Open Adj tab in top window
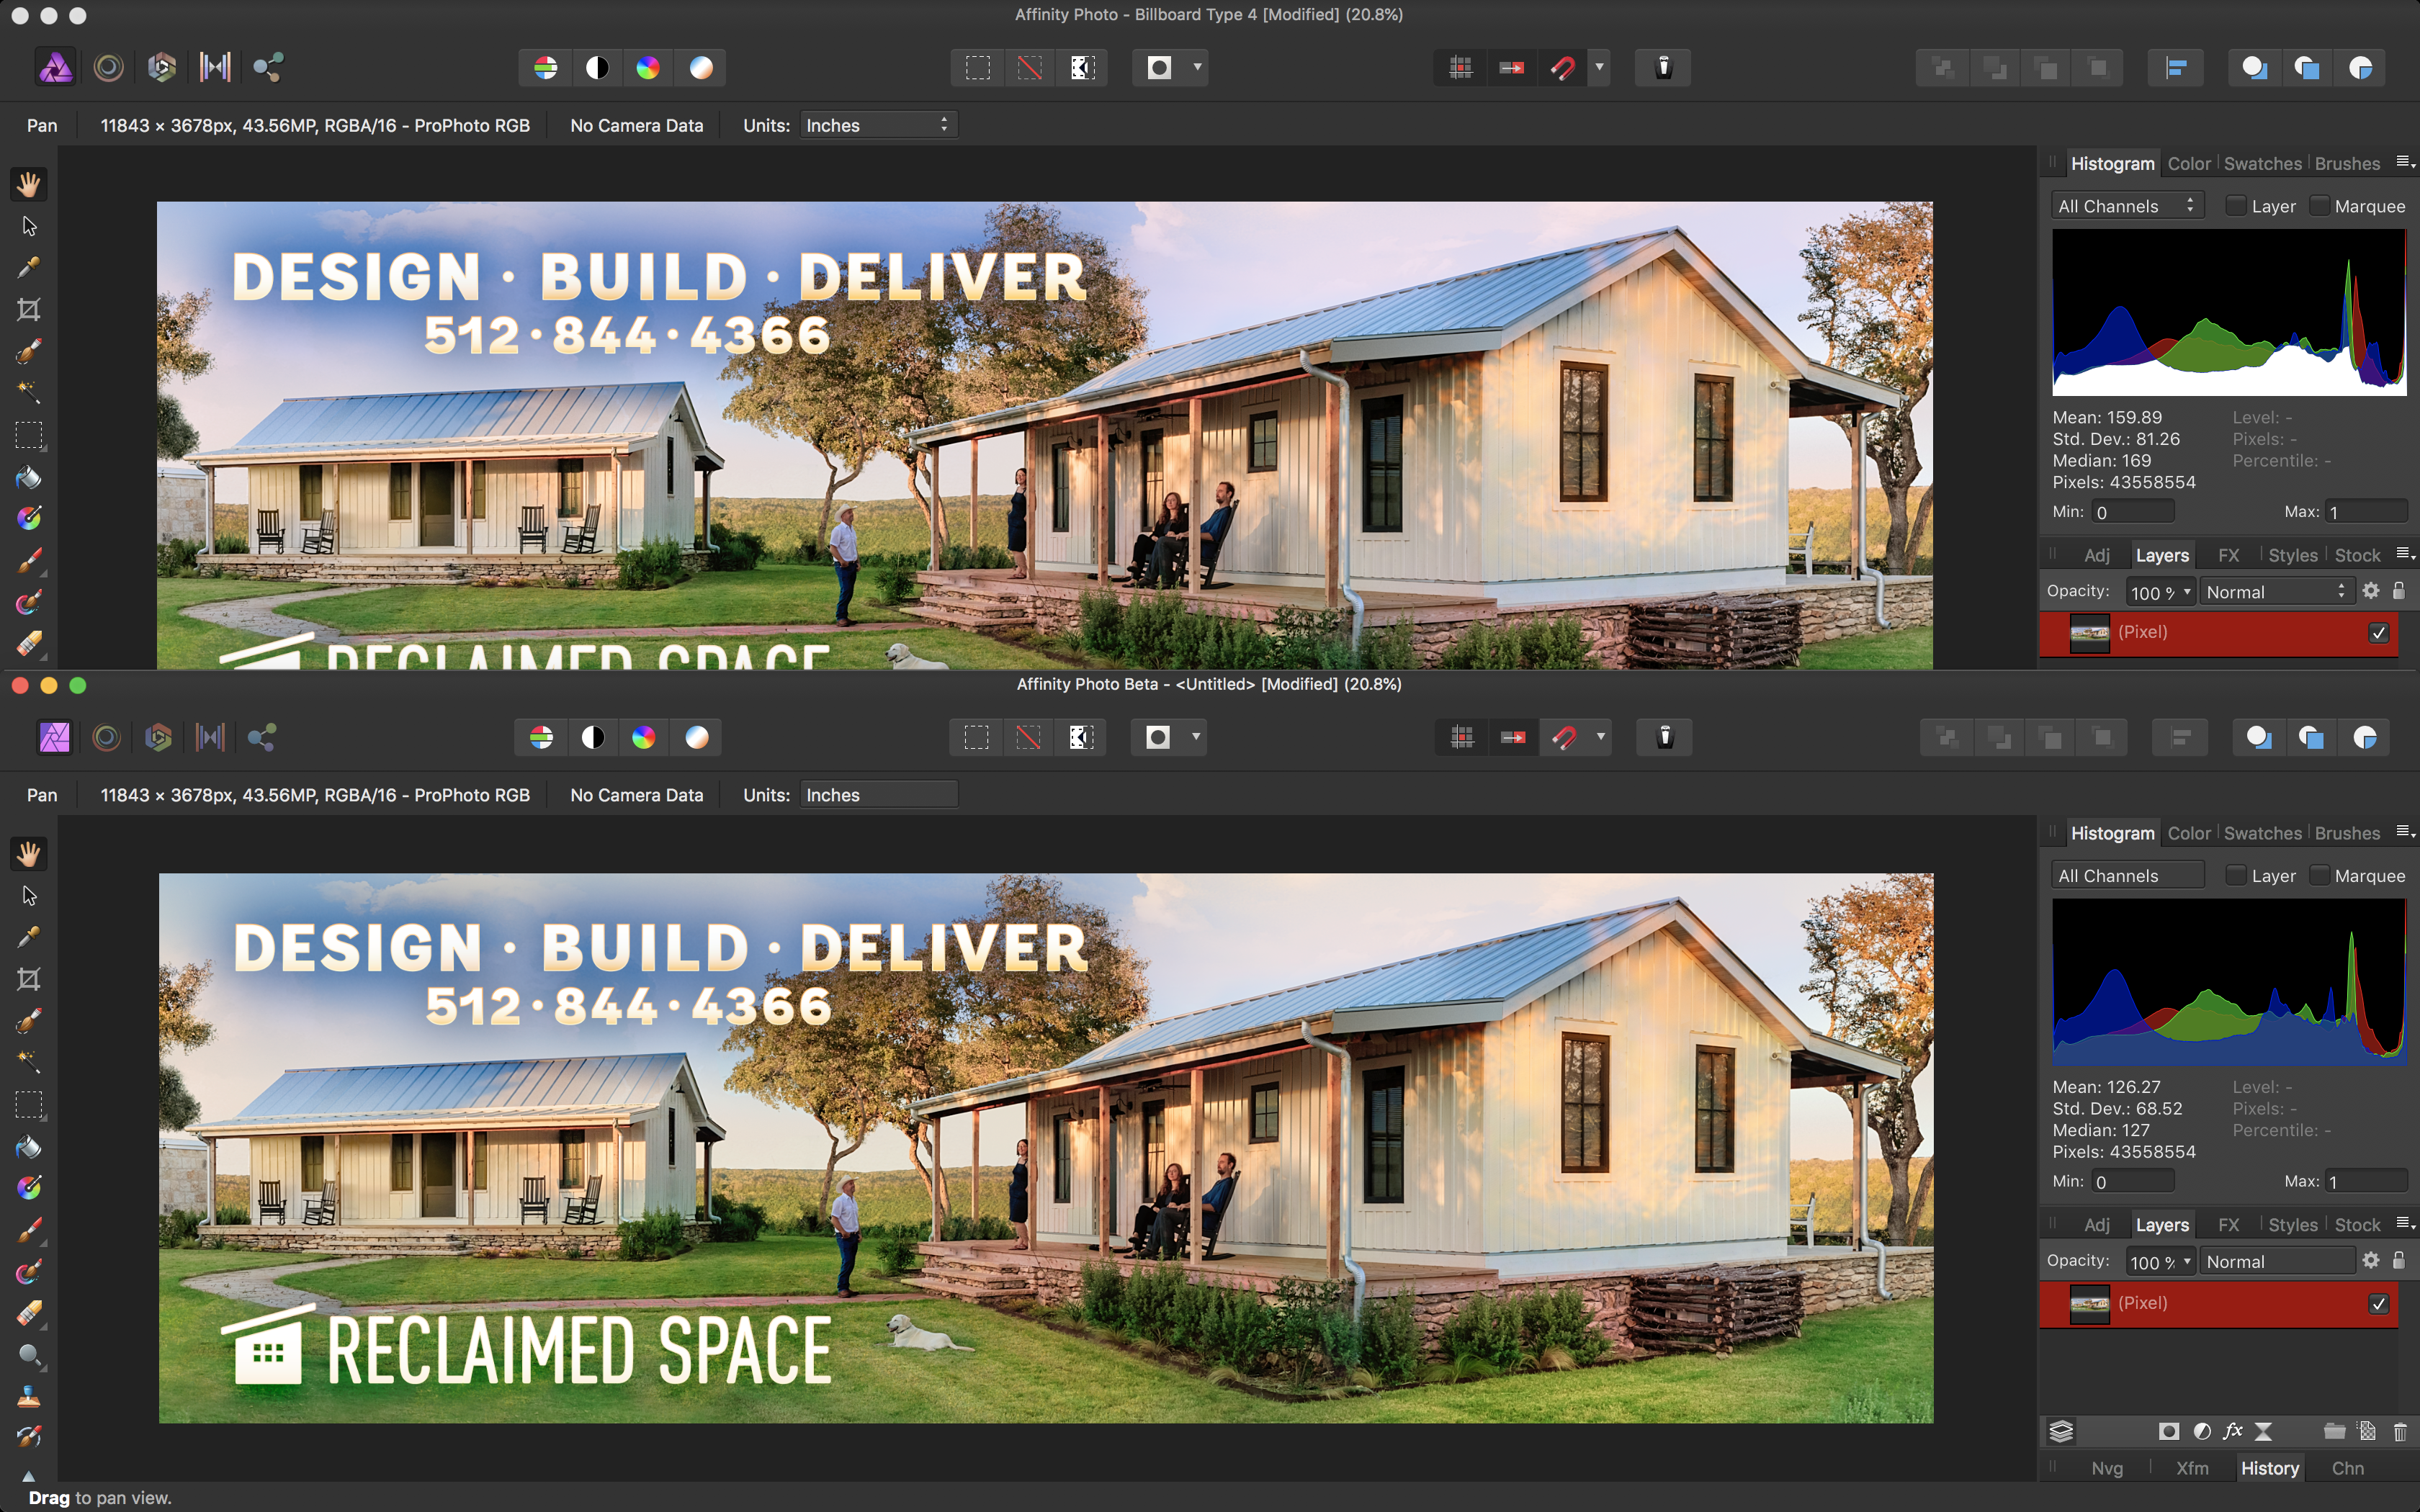Screen dimensions: 2420x1512 click(x=2097, y=556)
